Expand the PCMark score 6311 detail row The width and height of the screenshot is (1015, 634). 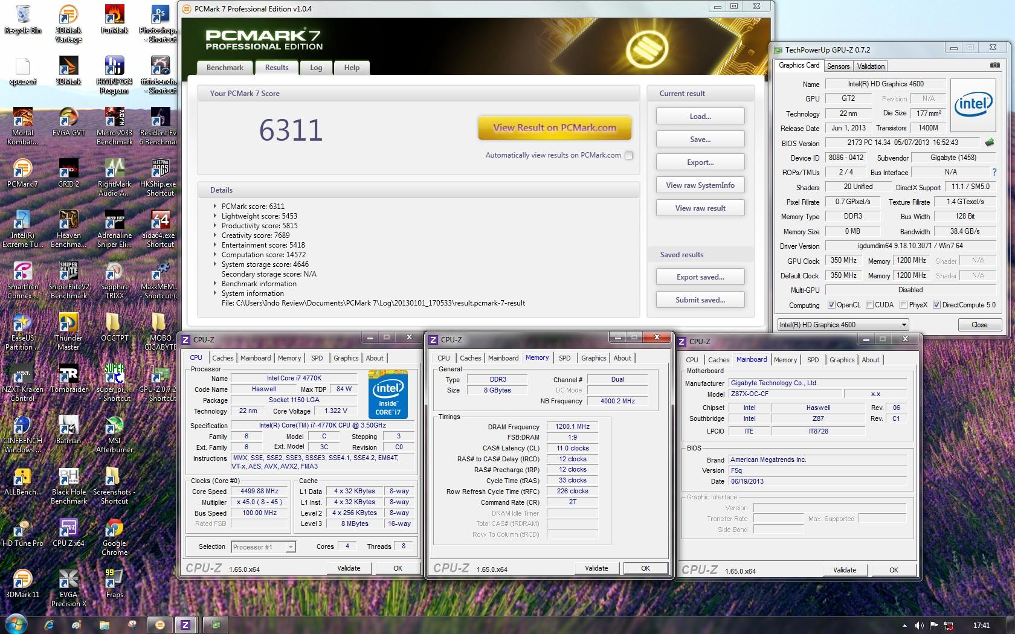(214, 207)
